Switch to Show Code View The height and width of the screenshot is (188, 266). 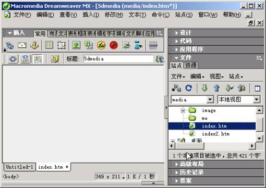(13, 59)
